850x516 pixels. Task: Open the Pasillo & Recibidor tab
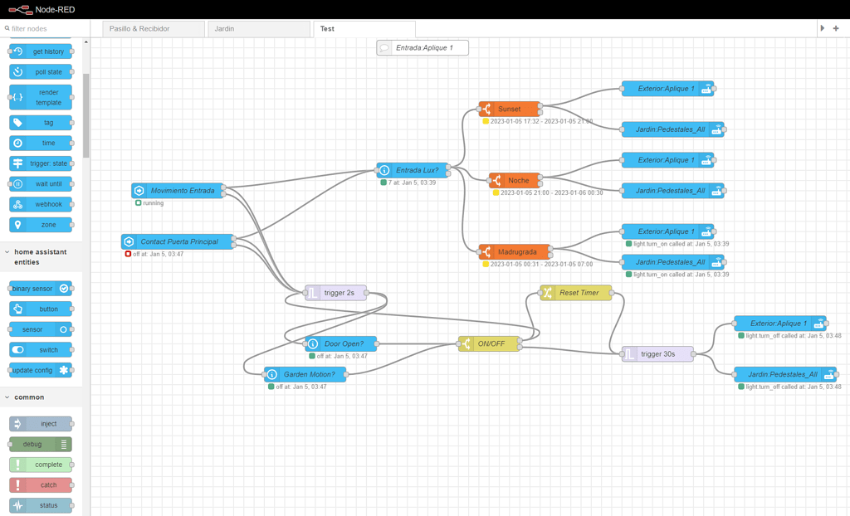pos(153,27)
